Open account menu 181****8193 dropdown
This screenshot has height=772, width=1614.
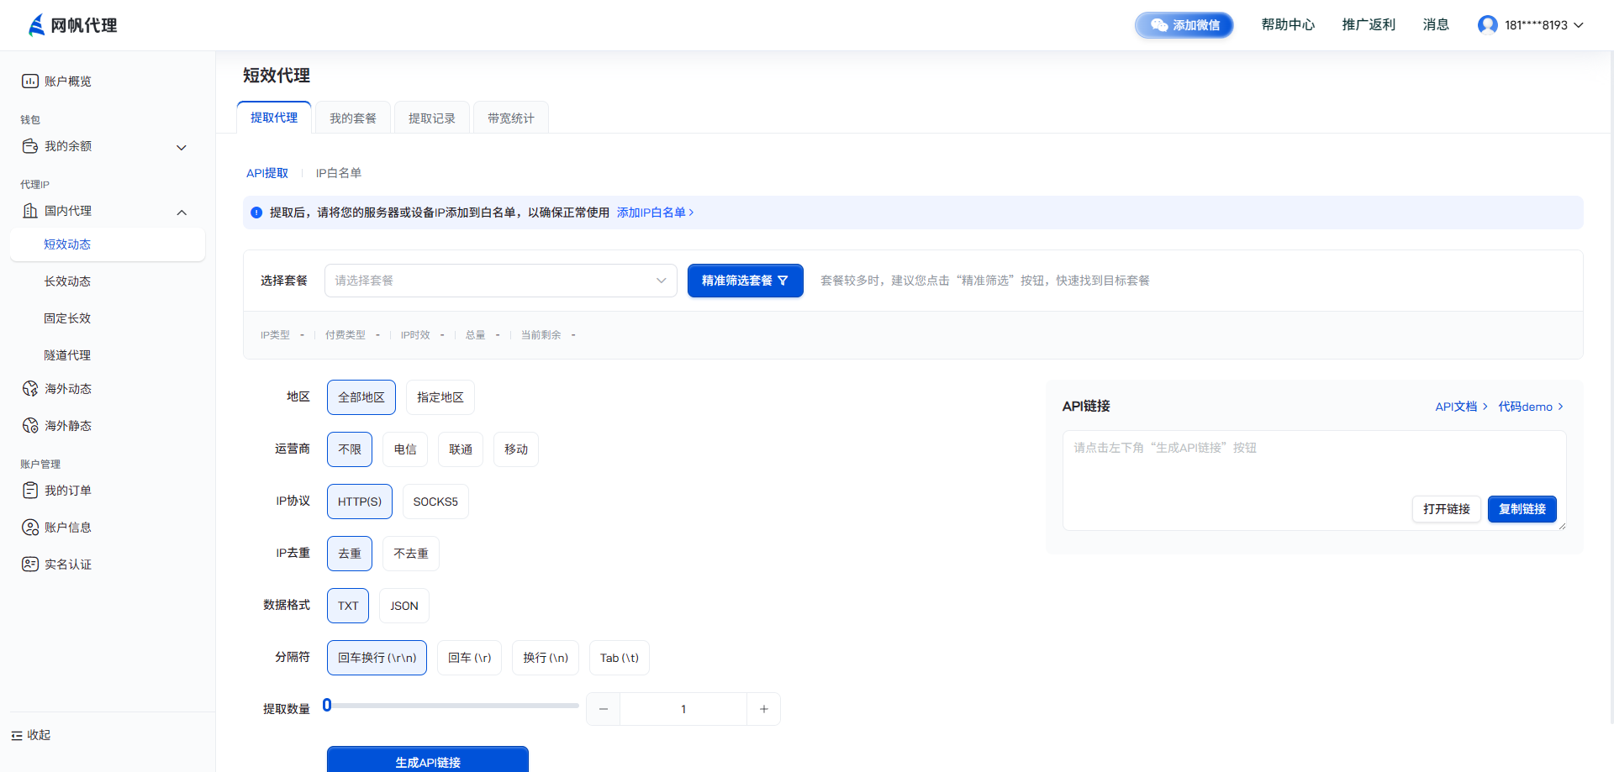pos(1531,25)
